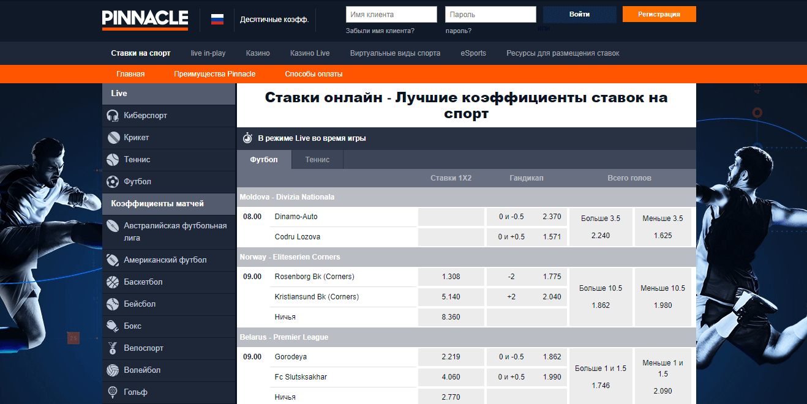Click the tennis ball icon beside Теннис
The width and height of the screenshot is (807, 404).
(x=113, y=160)
